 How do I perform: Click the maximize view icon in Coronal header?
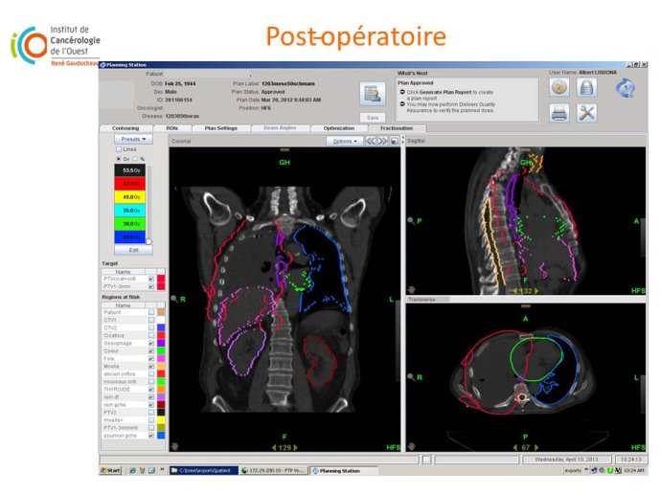tap(394, 141)
